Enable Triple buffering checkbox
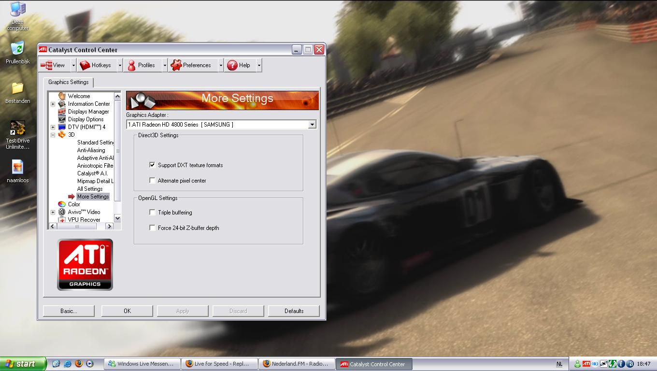 (x=153, y=213)
